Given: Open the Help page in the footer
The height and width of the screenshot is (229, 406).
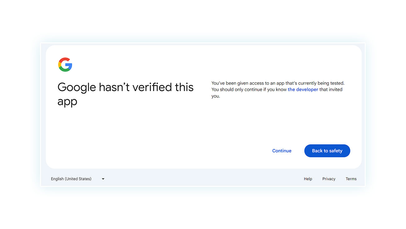Looking at the screenshot, I should (x=308, y=179).
